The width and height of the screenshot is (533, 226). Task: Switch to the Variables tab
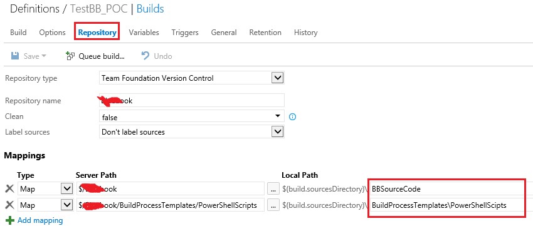[144, 33]
